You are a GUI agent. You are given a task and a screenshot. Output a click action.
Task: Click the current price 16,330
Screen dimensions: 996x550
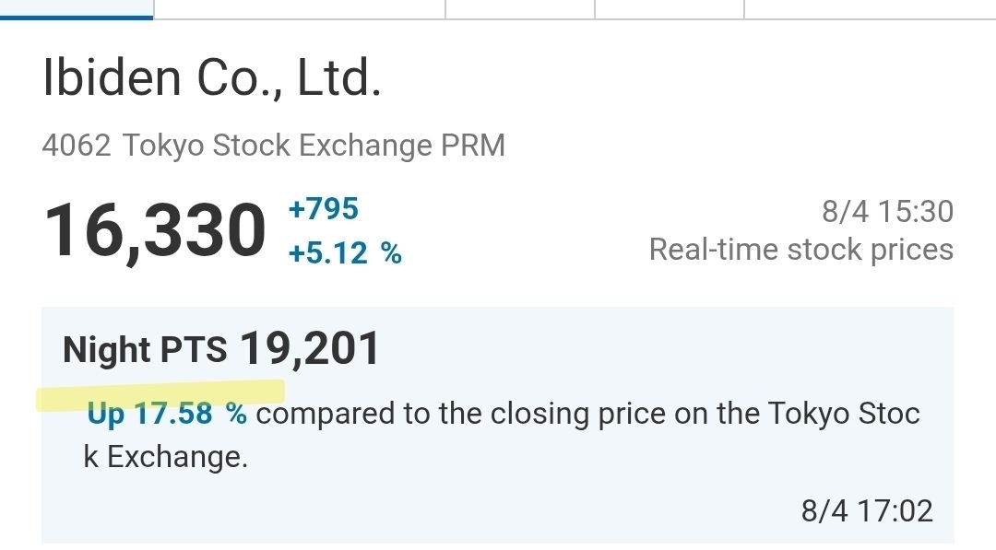point(154,231)
